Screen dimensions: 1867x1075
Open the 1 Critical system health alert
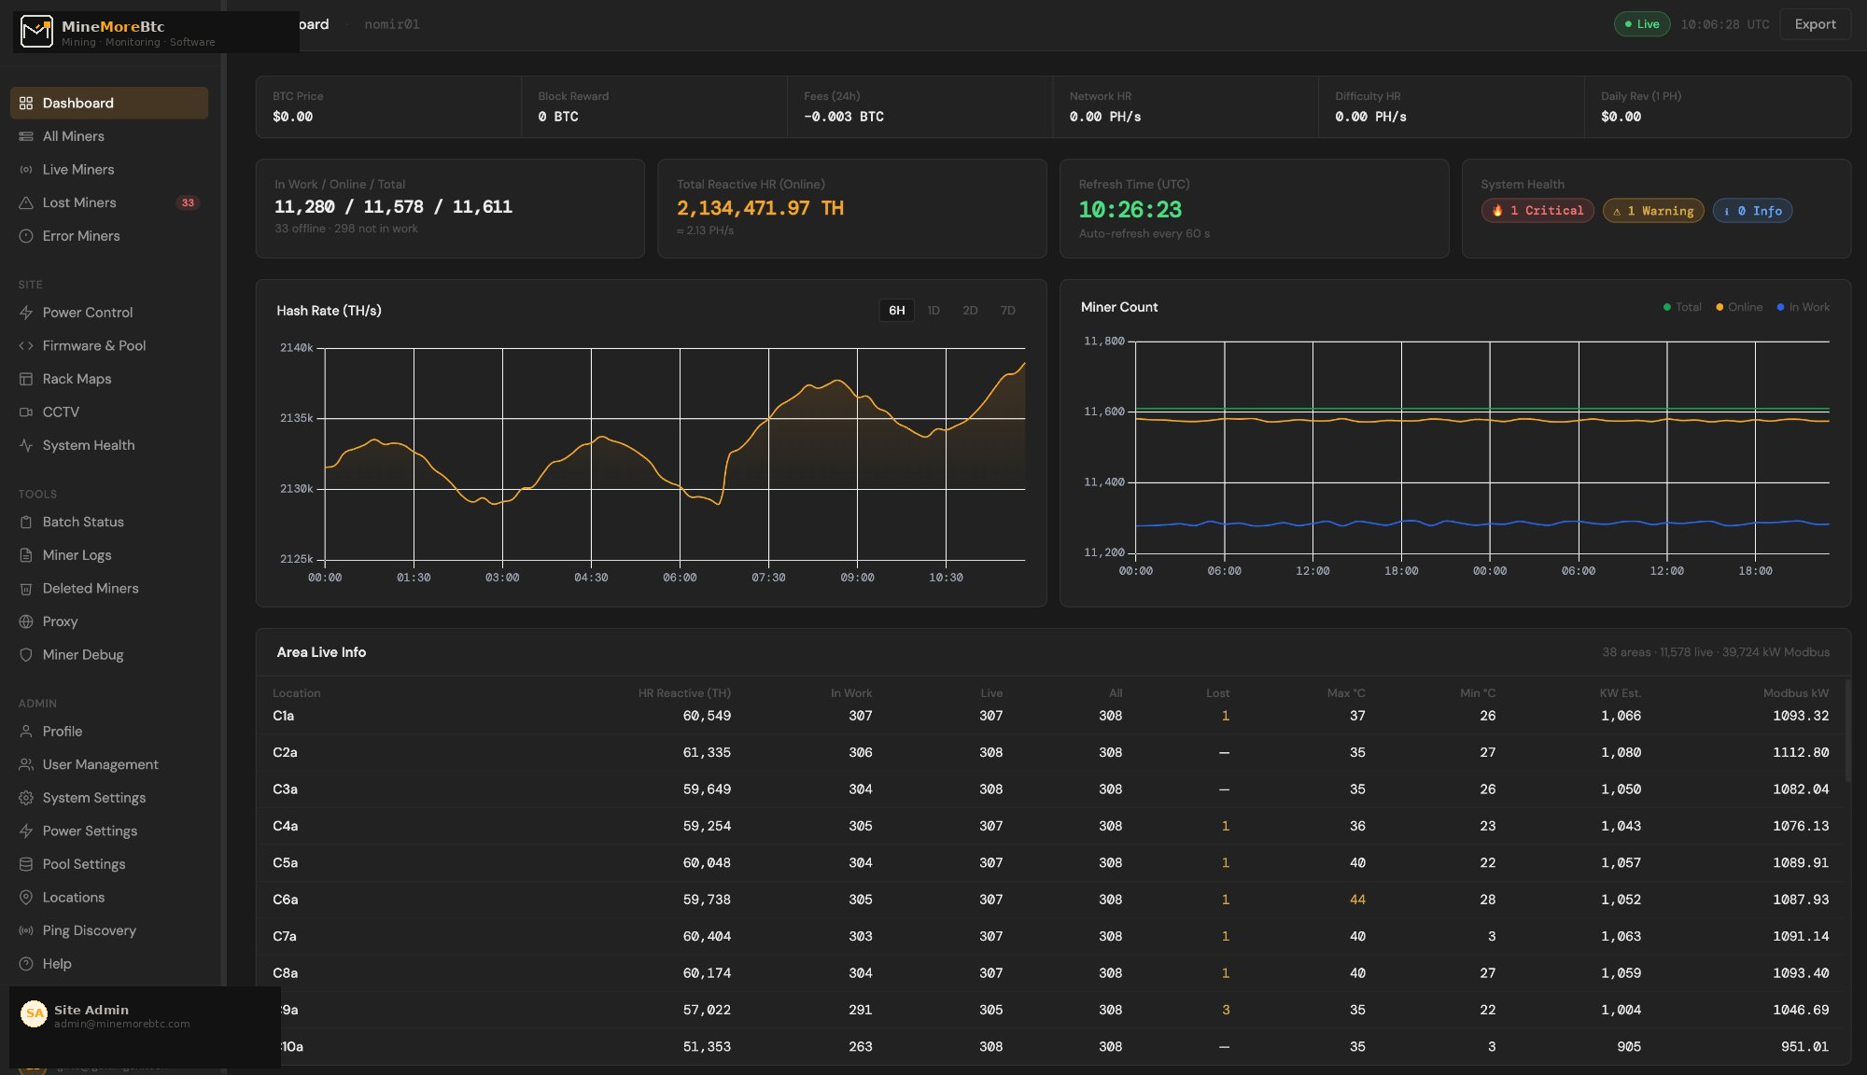coord(1537,210)
